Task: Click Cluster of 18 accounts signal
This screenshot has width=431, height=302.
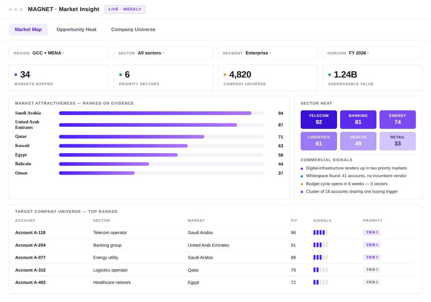Action: [x=352, y=192]
